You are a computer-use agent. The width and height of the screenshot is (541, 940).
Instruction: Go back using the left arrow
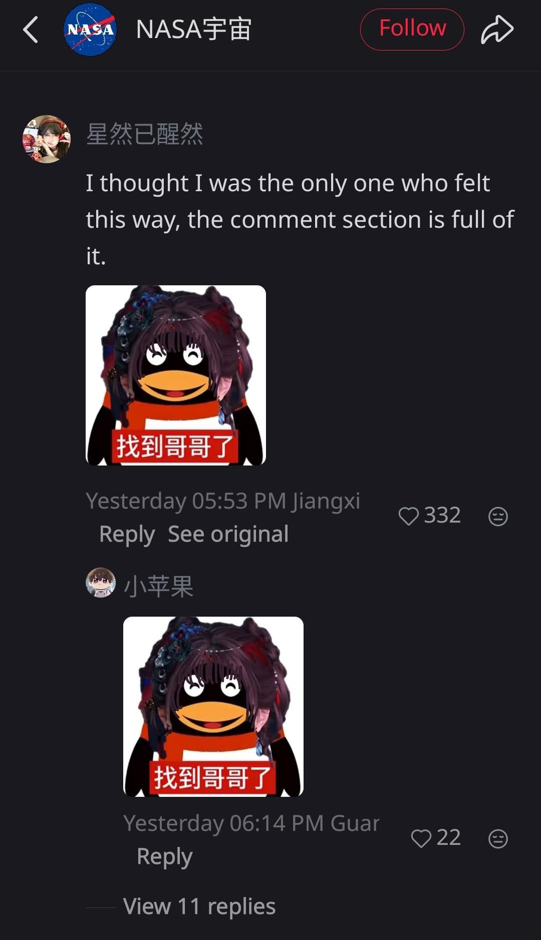(x=31, y=30)
